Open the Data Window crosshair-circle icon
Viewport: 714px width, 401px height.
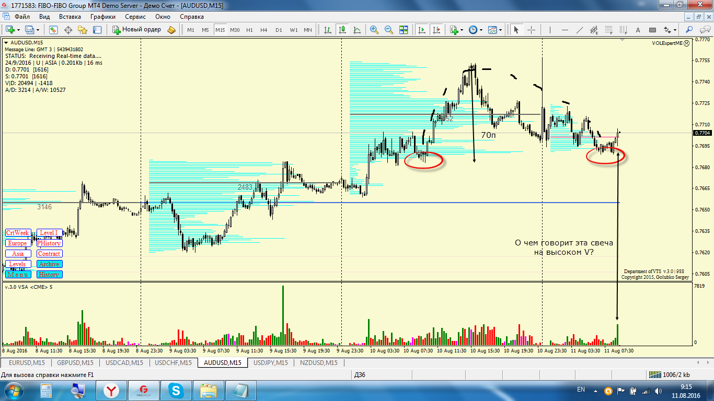[x=68, y=30]
